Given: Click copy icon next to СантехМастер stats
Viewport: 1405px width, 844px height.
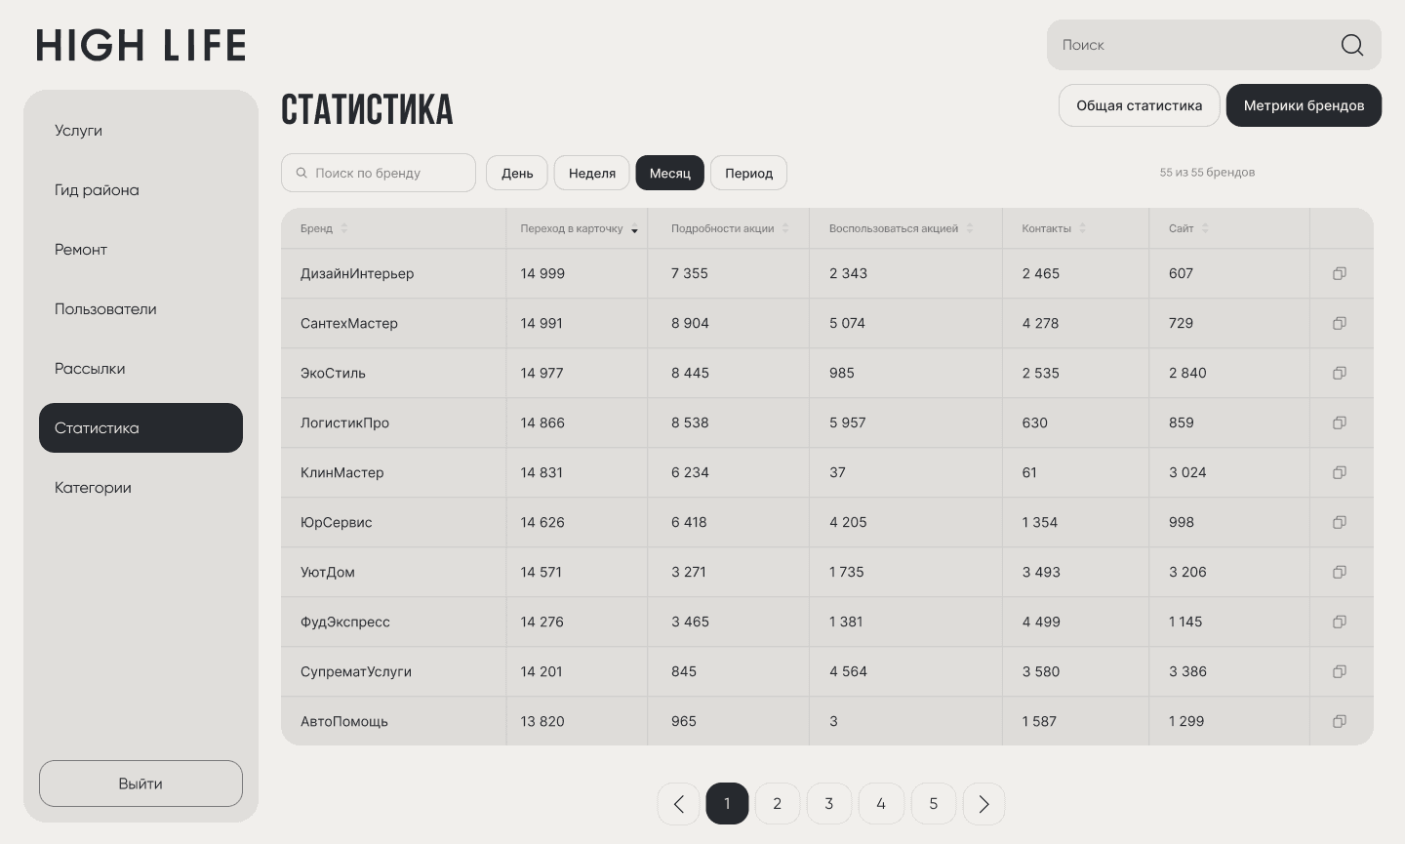Looking at the screenshot, I should coord(1339,323).
